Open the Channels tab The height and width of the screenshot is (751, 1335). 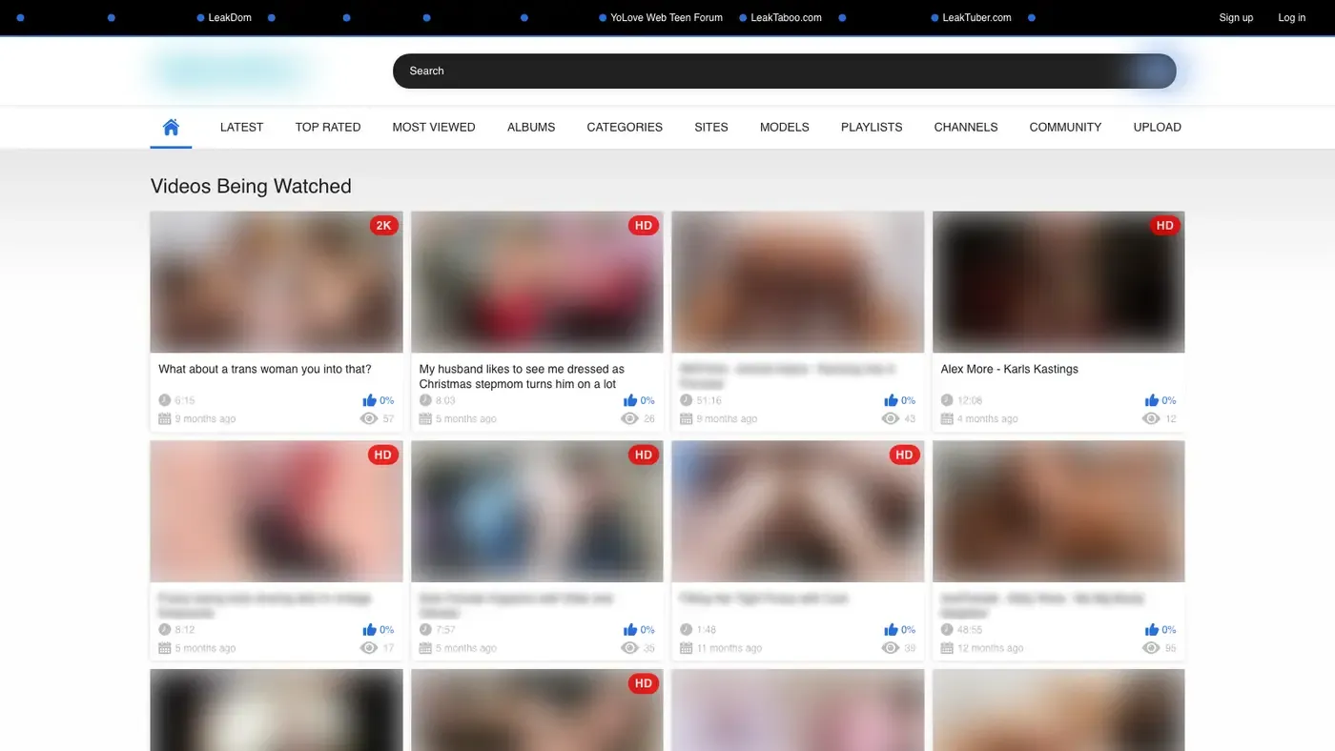966,127
